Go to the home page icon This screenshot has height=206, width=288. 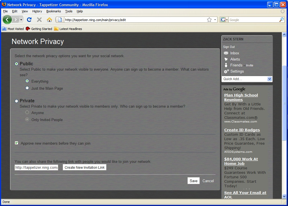49,20
